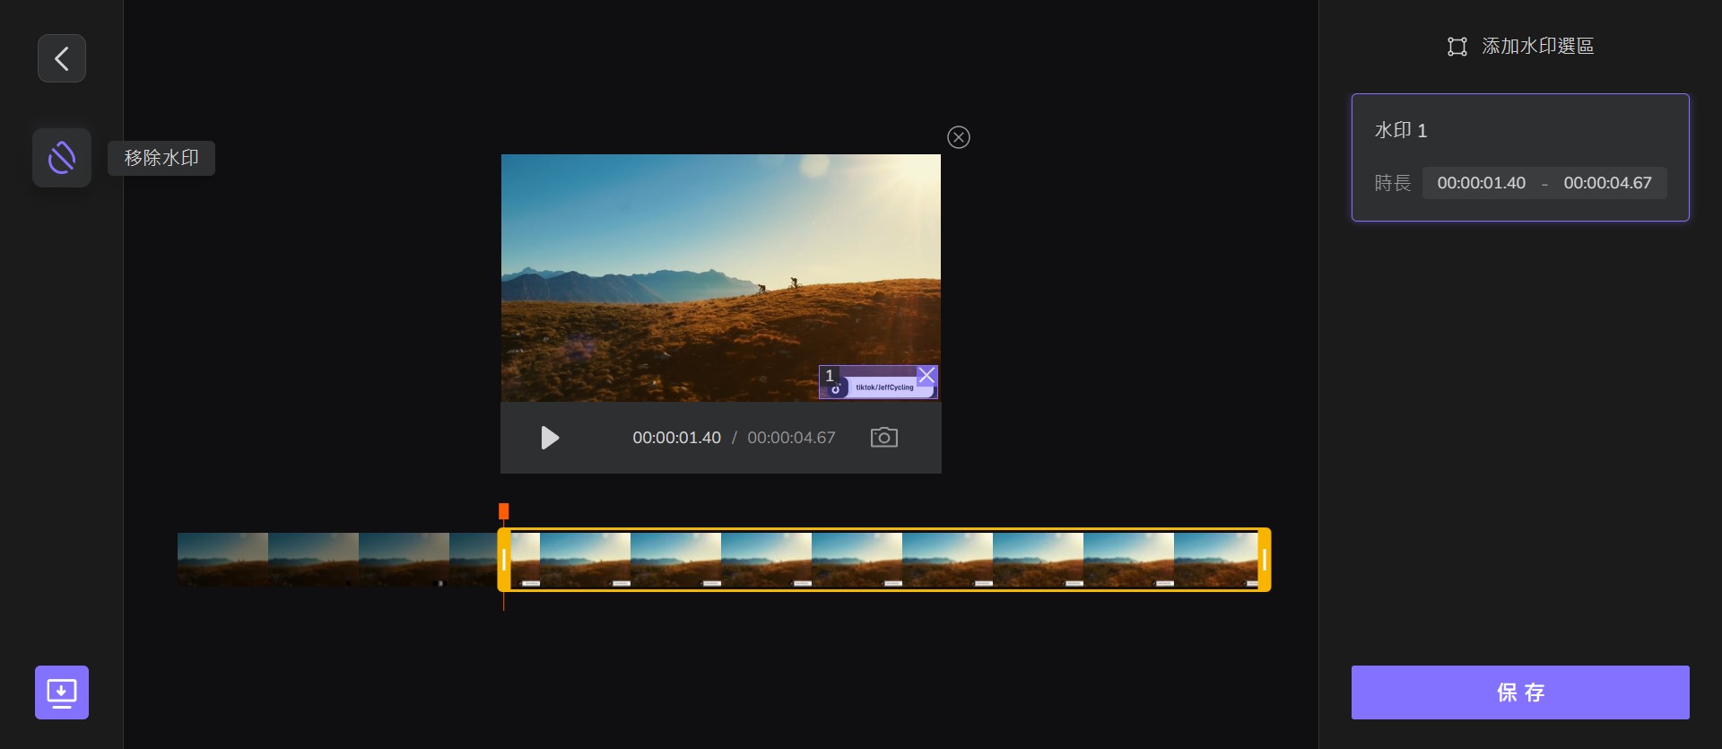Click the back arrow button
Screen dimensions: 1722x749
click(62, 58)
